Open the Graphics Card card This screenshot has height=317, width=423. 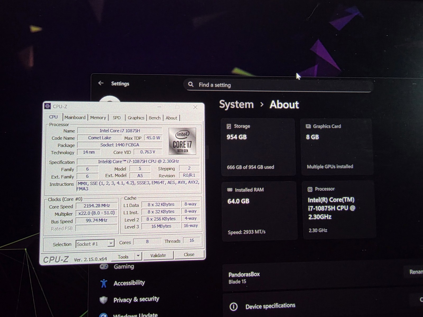pos(337,147)
